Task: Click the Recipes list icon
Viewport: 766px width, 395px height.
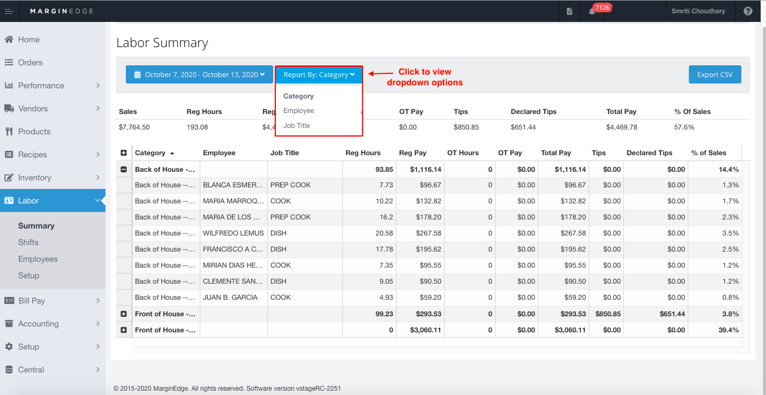Action: 9,155
